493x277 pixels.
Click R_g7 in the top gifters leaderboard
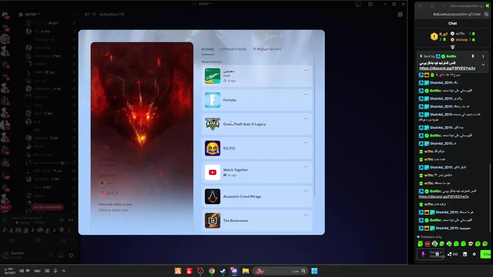click(443, 34)
